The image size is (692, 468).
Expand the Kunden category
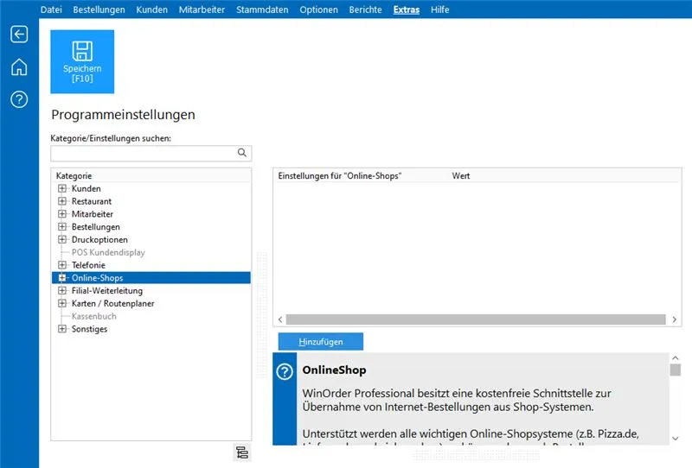[62, 188]
